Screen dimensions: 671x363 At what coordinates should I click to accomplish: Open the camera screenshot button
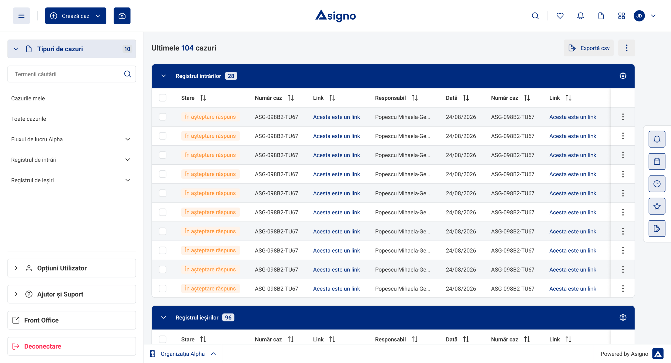(122, 16)
